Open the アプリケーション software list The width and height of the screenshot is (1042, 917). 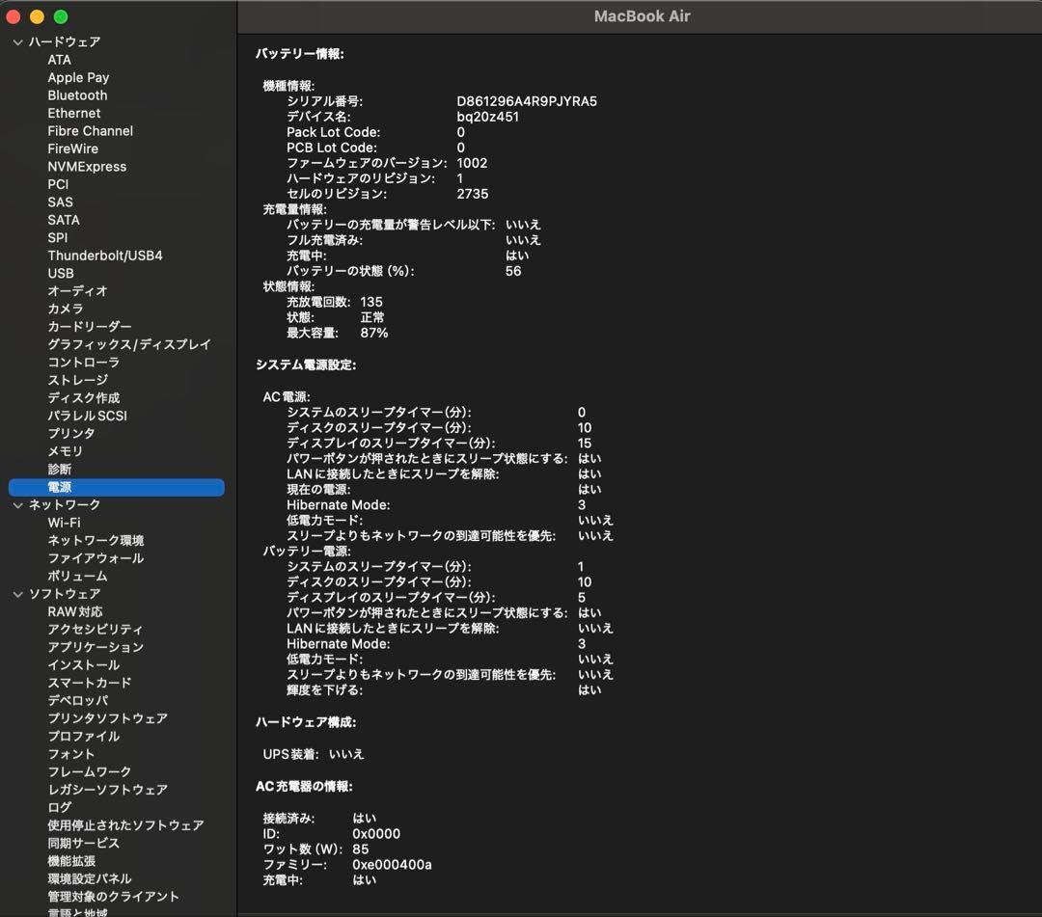[x=96, y=647]
